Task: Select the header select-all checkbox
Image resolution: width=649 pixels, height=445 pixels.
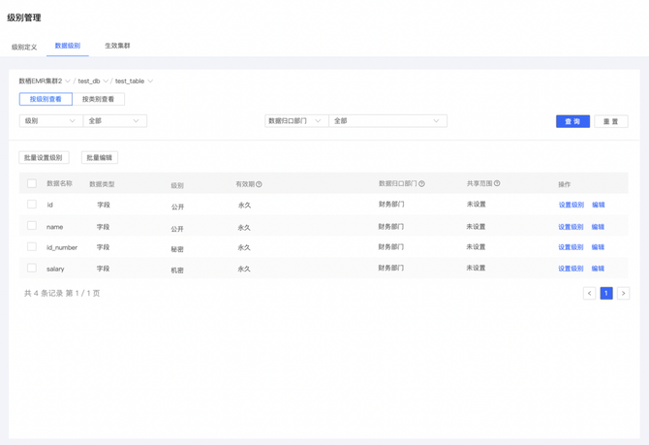Action: click(32, 183)
